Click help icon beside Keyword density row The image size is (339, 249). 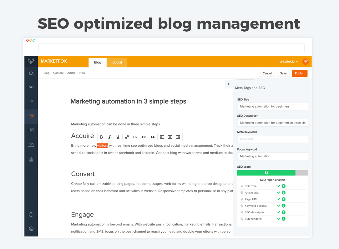(x=242, y=206)
